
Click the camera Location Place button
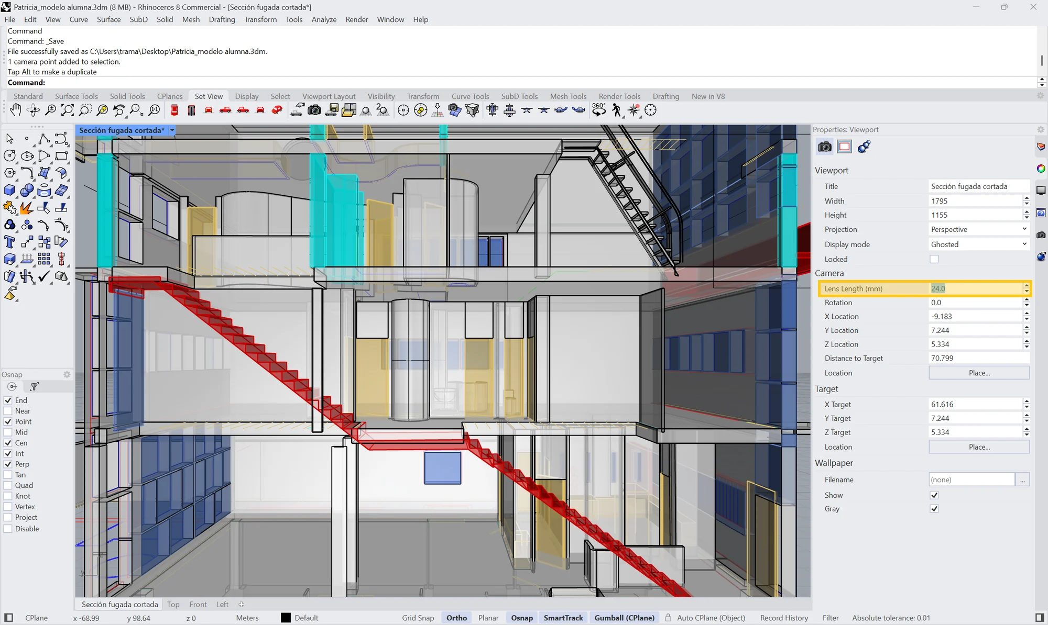click(x=979, y=373)
